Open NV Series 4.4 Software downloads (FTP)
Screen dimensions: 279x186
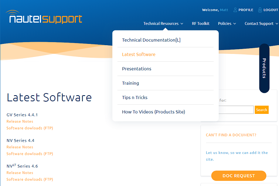(x=30, y=153)
